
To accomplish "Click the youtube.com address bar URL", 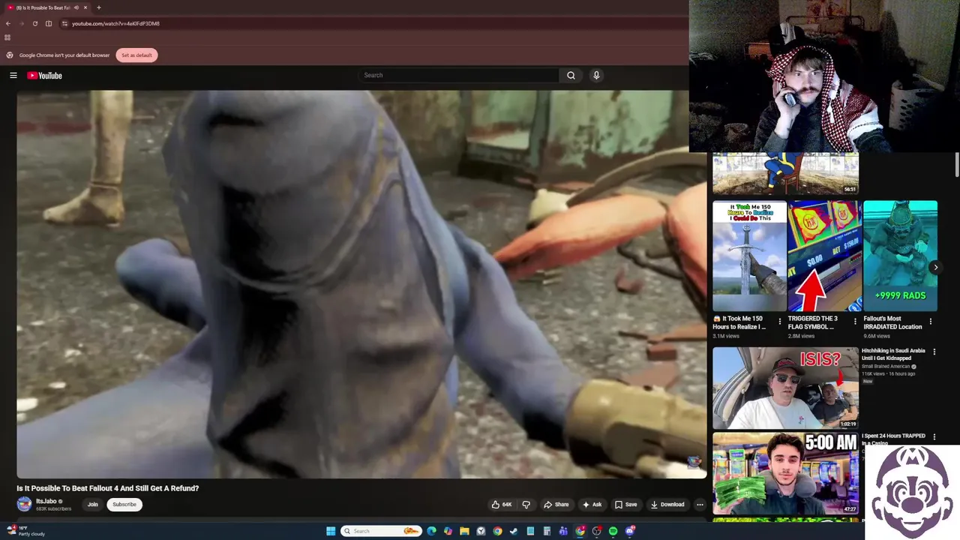I will click(x=115, y=23).
